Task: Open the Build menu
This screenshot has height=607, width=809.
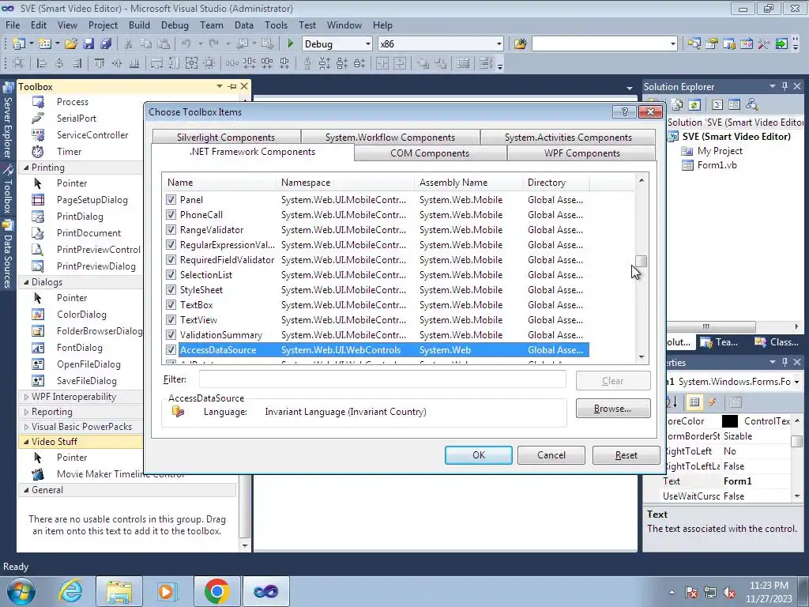Action: (139, 25)
